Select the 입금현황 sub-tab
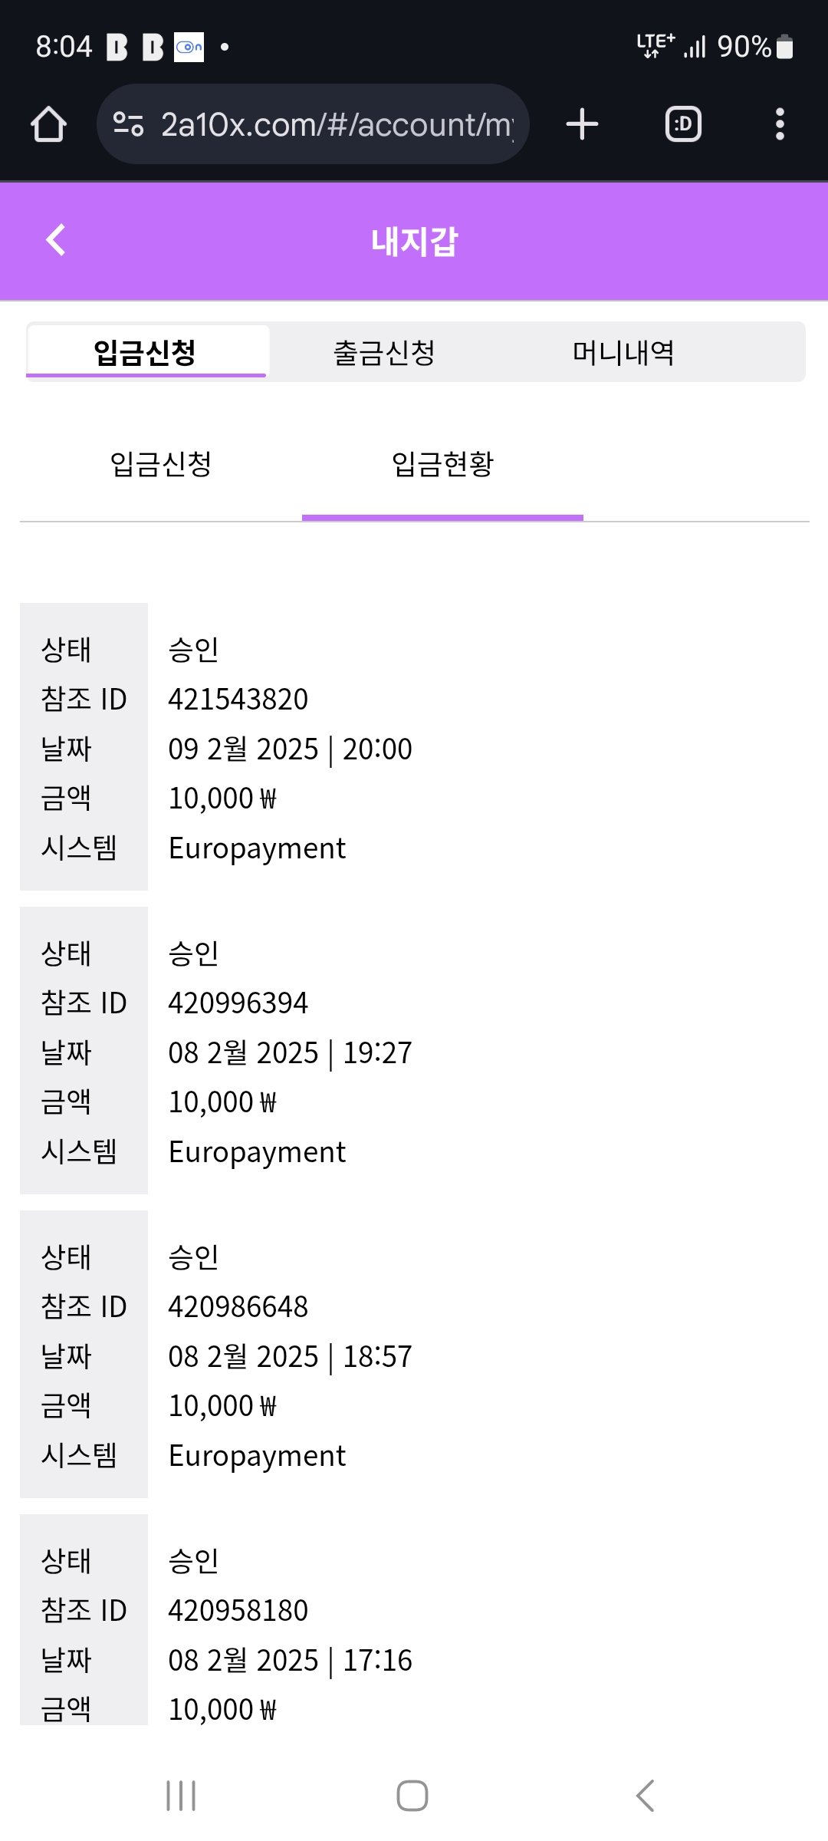 pos(442,464)
